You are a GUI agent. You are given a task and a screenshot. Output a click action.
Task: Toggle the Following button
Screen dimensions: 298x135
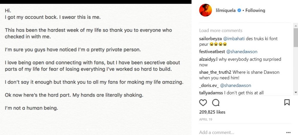click(255, 10)
